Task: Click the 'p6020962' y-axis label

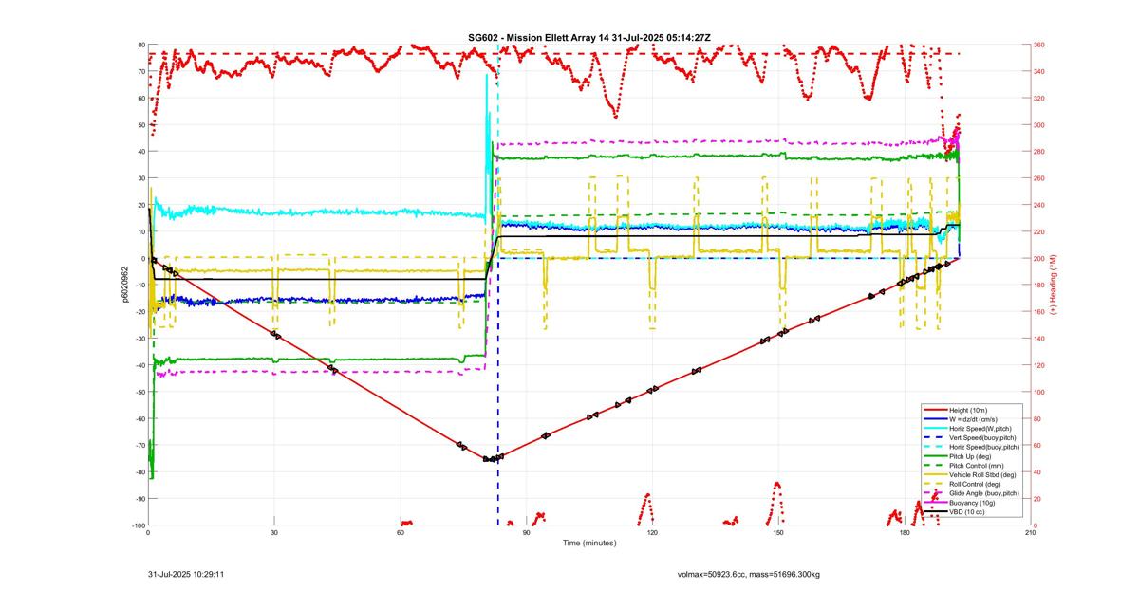Action: [x=124, y=285]
